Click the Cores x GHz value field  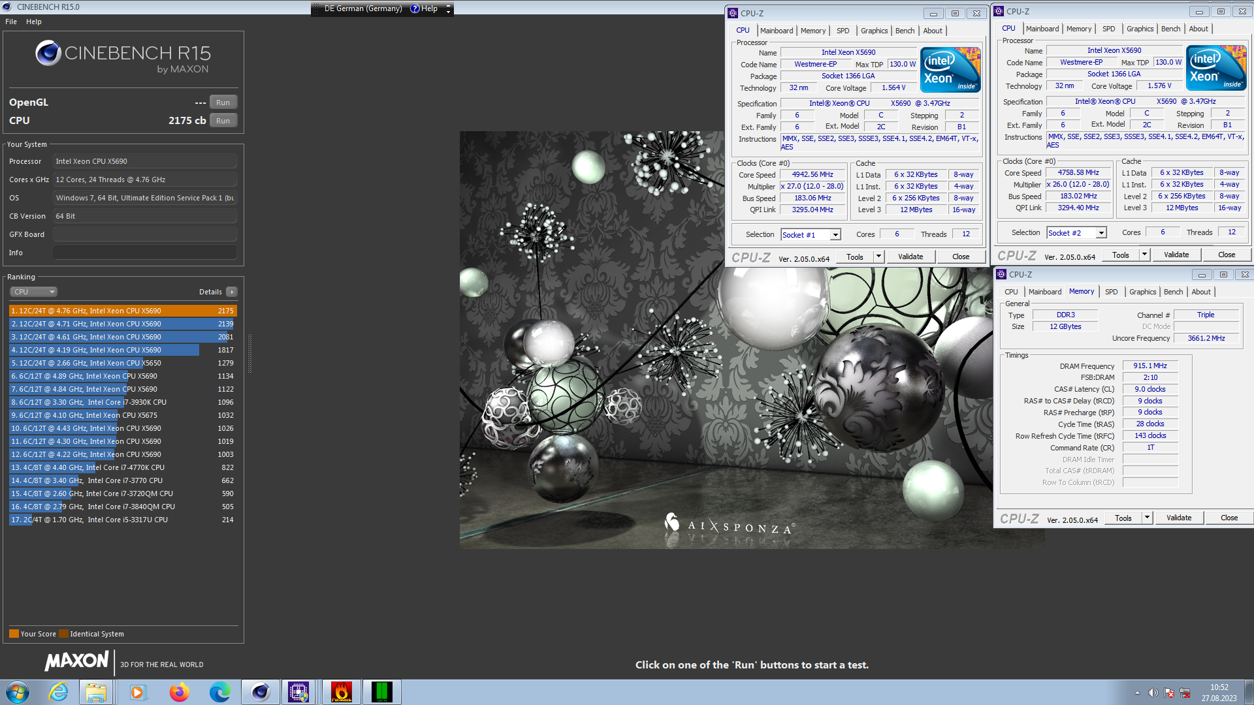coord(145,180)
